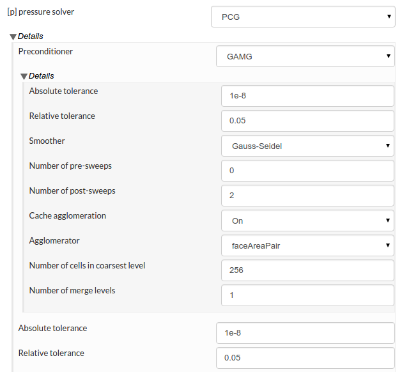Viewport: 402px width, 372px height.
Task: Click the Smoother label text
Action: pos(47,141)
